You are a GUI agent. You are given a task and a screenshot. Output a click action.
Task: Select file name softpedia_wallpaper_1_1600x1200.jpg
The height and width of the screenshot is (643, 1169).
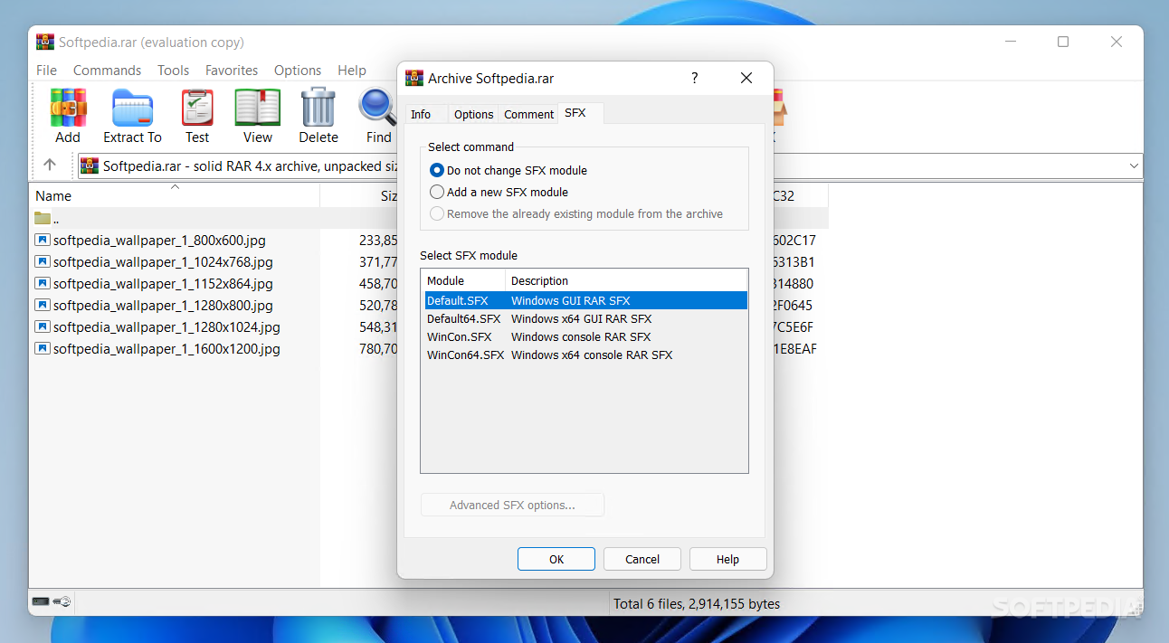point(166,348)
